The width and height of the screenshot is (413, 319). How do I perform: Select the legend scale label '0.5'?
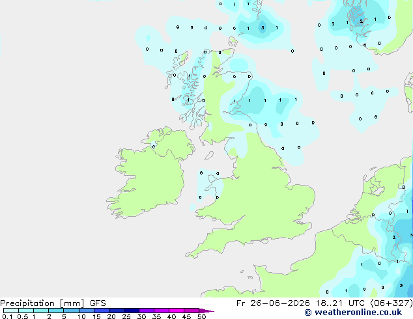click(23, 316)
